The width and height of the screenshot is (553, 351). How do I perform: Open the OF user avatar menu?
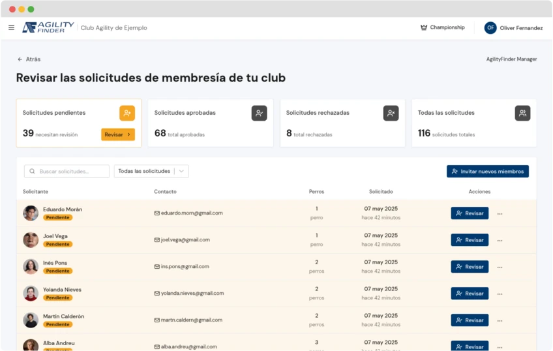tap(490, 28)
